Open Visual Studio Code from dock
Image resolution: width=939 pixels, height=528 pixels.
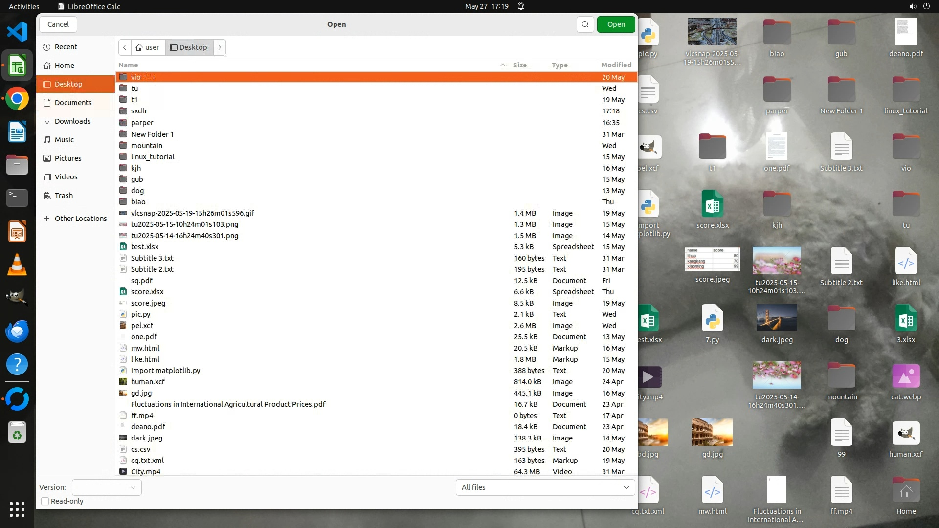tap(17, 32)
